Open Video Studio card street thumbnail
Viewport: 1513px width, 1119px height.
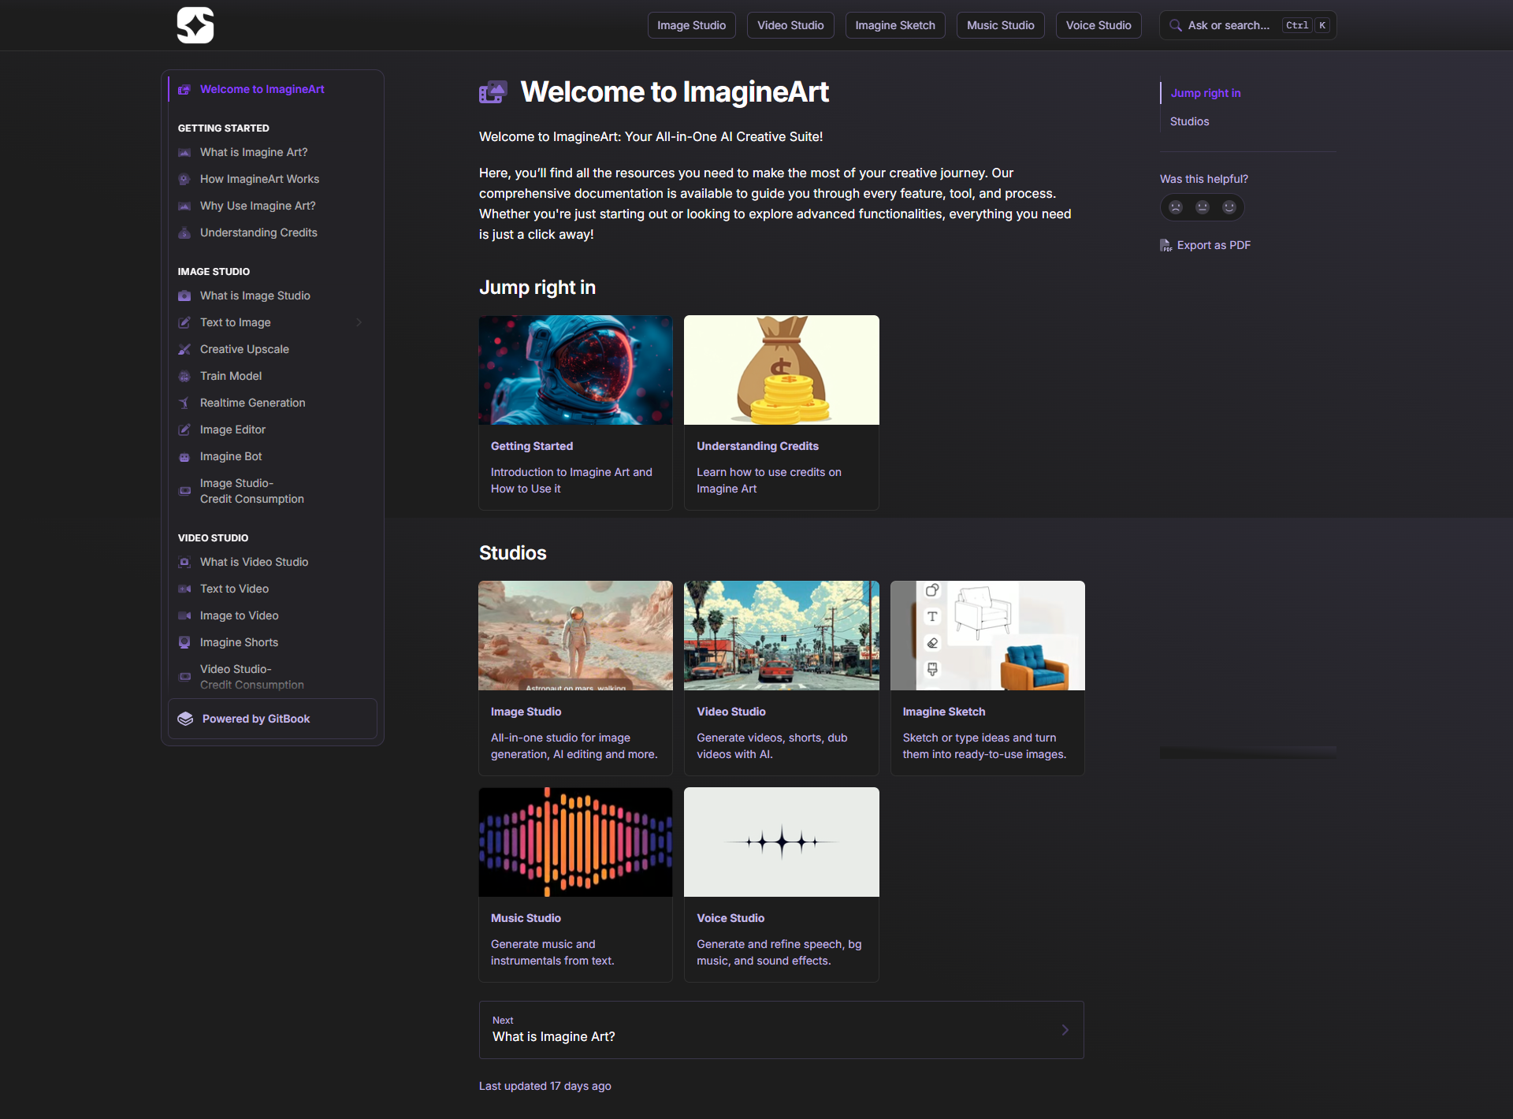tap(782, 636)
